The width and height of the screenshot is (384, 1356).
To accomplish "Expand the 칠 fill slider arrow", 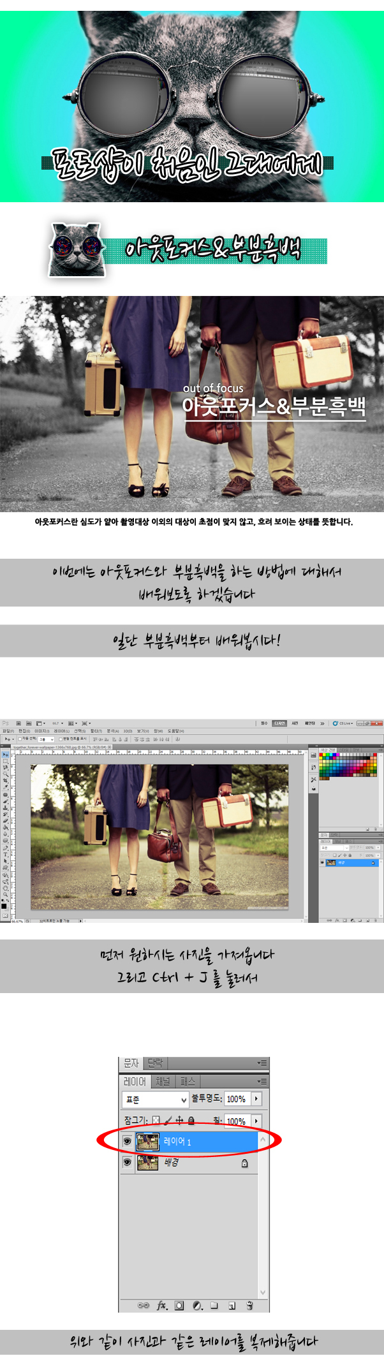I will (256, 1121).
